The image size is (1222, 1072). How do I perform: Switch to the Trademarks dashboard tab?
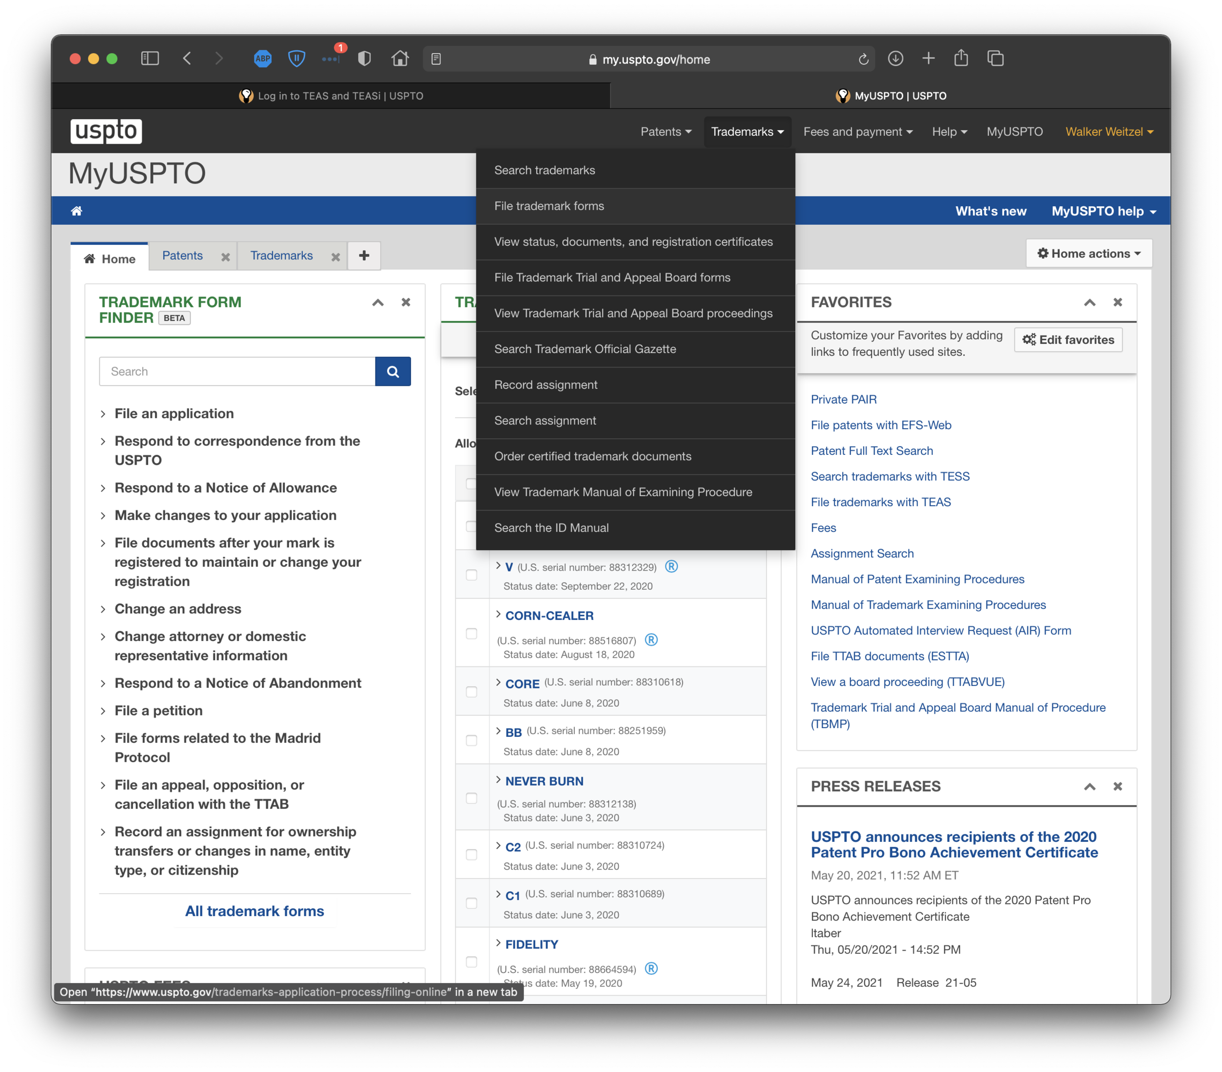[282, 256]
